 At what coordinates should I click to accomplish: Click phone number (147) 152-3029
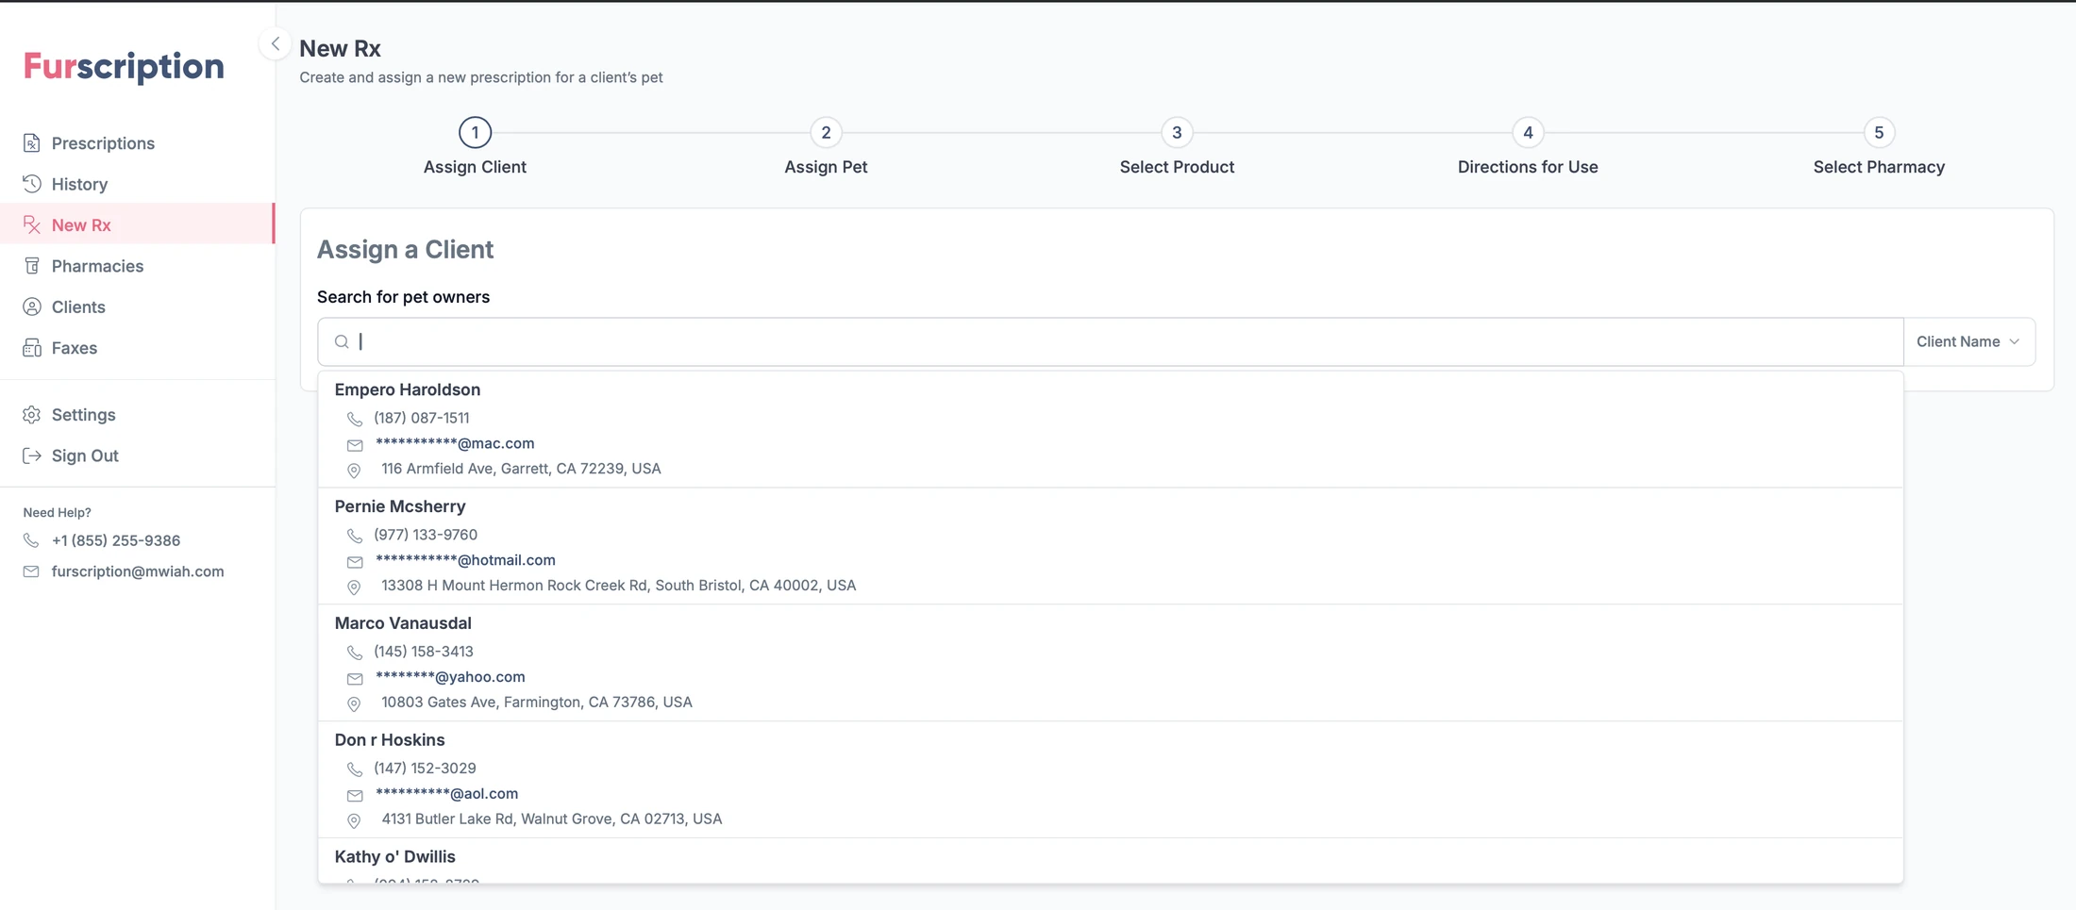pyautogui.click(x=425, y=769)
